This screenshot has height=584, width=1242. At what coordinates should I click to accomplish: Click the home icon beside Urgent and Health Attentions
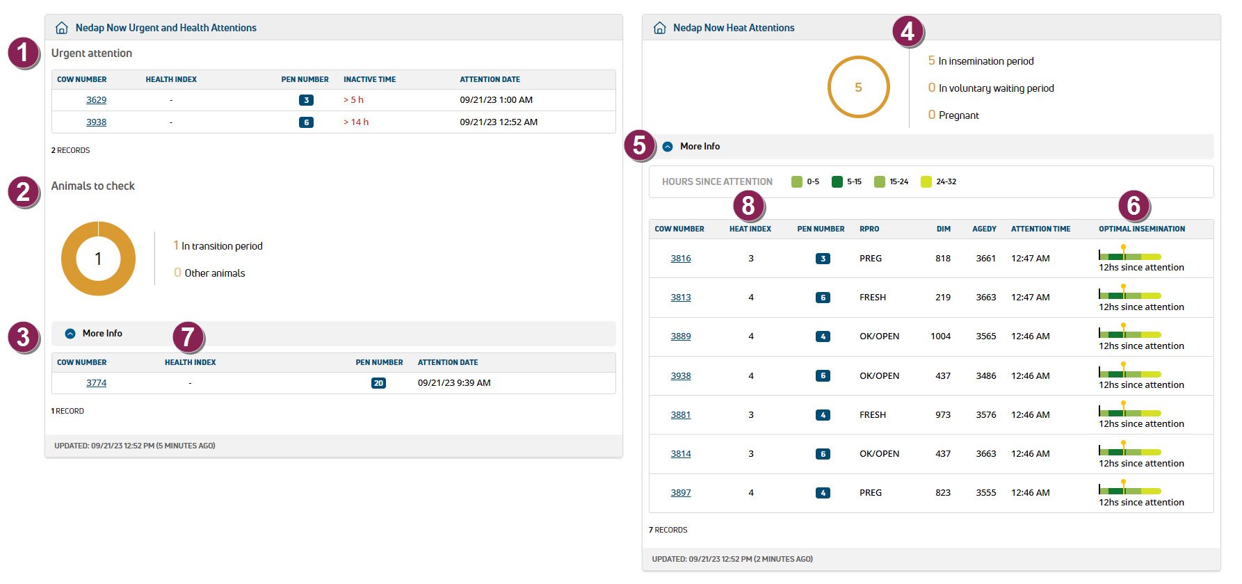[62, 28]
